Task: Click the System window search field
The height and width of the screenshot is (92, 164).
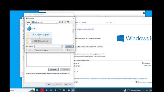Action: [133, 23]
